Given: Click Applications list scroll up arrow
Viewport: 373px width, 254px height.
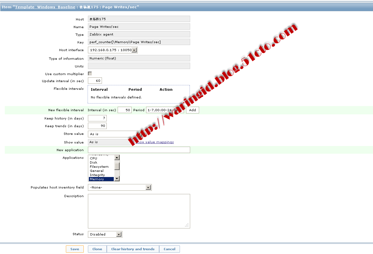Looking at the screenshot, I should [117, 158].
